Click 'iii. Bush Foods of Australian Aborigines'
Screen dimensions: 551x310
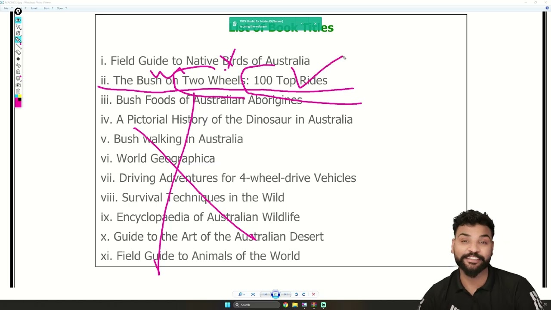tap(201, 100)
